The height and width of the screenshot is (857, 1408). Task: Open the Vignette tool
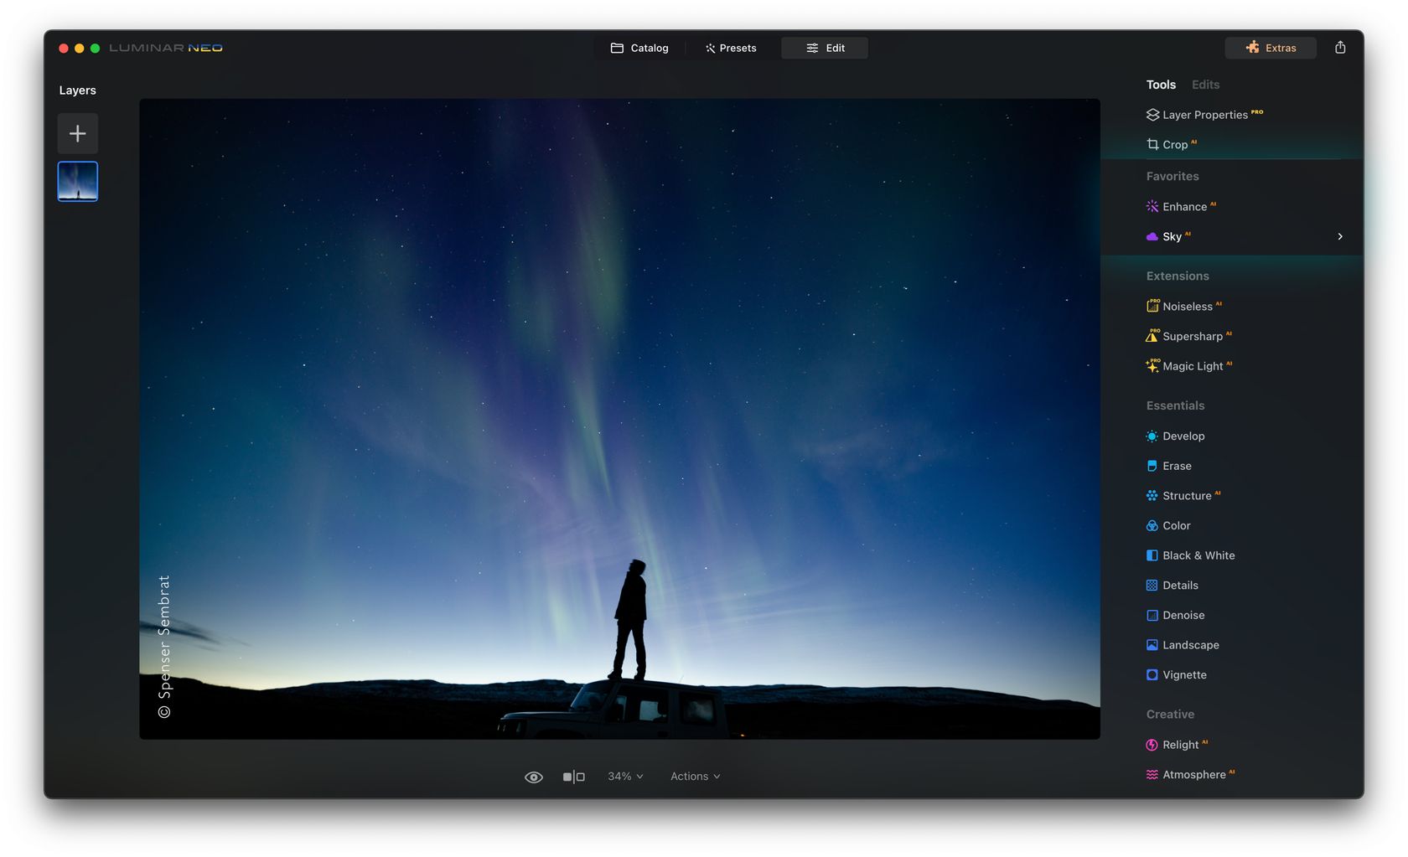1183,675
